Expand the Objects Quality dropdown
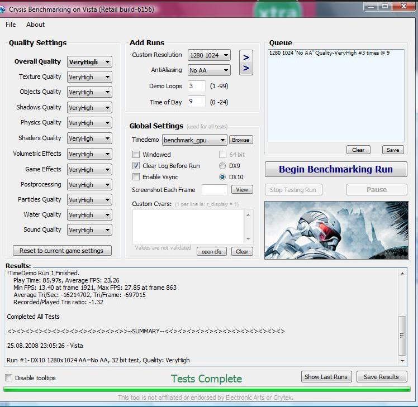 pos(89,92)
